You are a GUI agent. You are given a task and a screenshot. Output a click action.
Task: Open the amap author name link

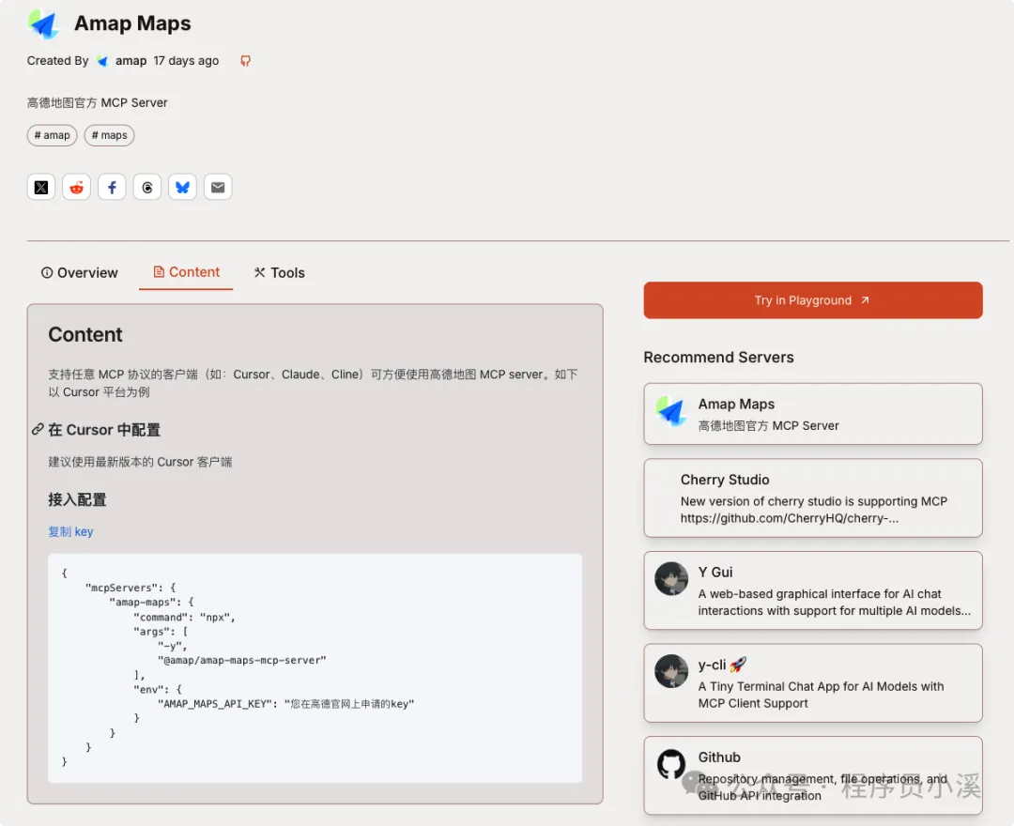click(x=131, y=61)
